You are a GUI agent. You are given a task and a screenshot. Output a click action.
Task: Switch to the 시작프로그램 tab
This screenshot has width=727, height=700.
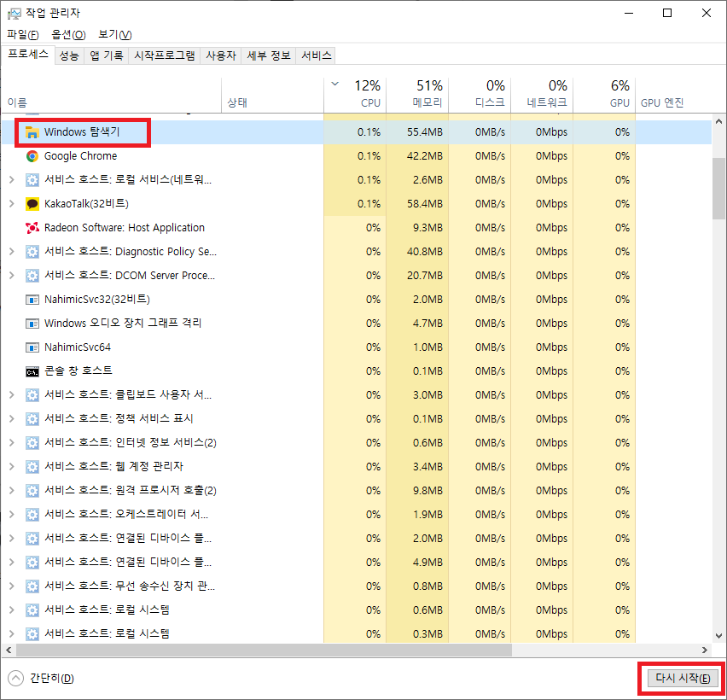[x=165, y=56]
